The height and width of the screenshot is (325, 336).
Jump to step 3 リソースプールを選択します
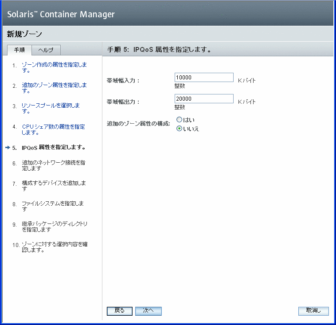point(51,108)
